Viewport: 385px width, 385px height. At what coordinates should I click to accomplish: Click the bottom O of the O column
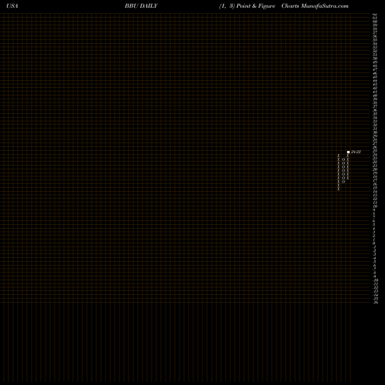343,182
